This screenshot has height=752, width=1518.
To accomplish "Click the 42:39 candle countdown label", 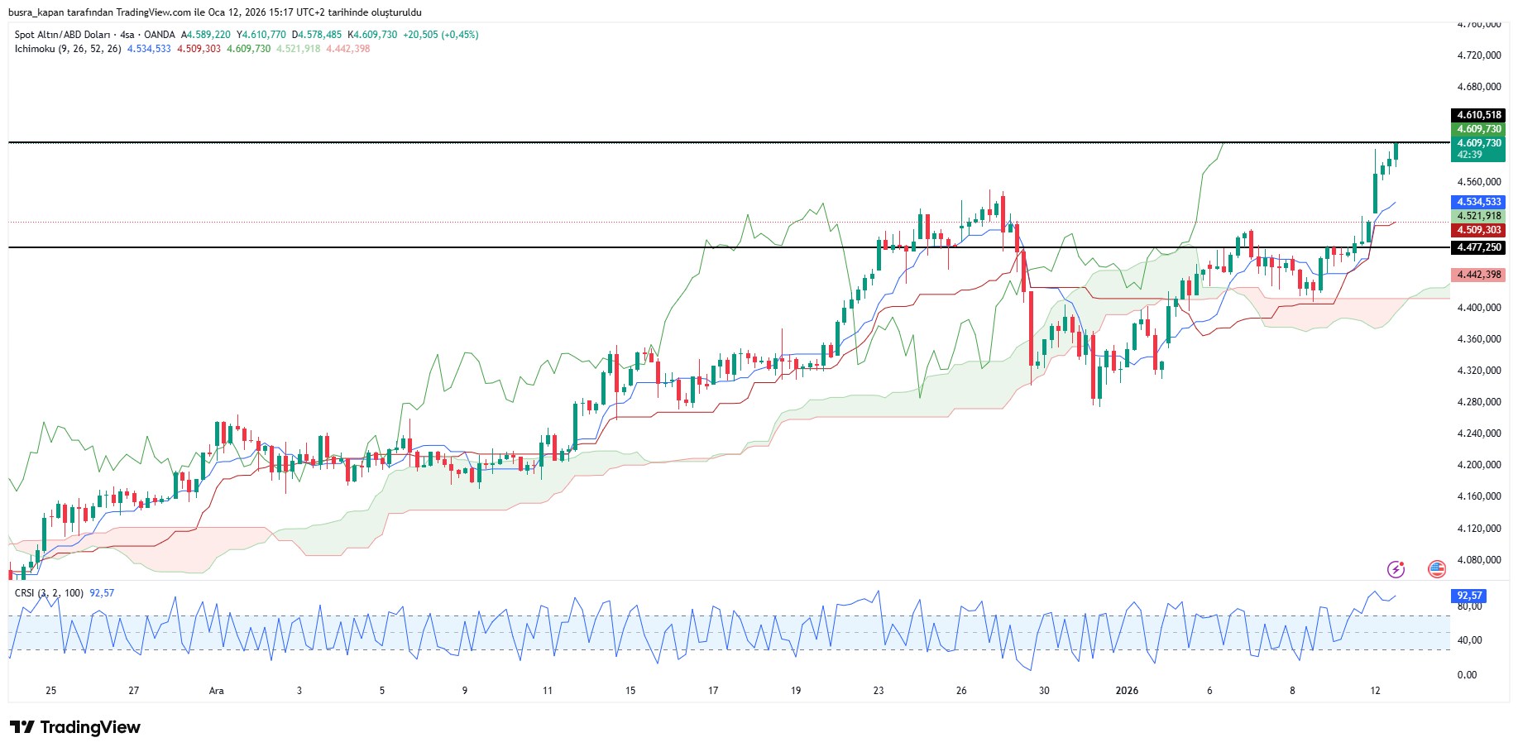I will click(x=1470, y=155).
